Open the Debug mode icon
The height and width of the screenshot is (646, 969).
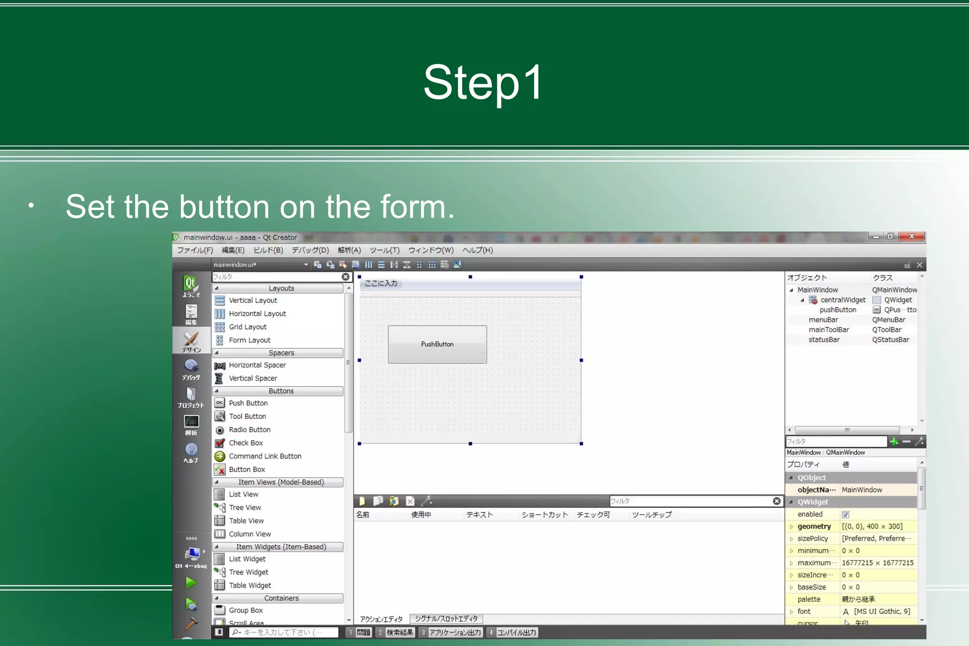(191, 369)
